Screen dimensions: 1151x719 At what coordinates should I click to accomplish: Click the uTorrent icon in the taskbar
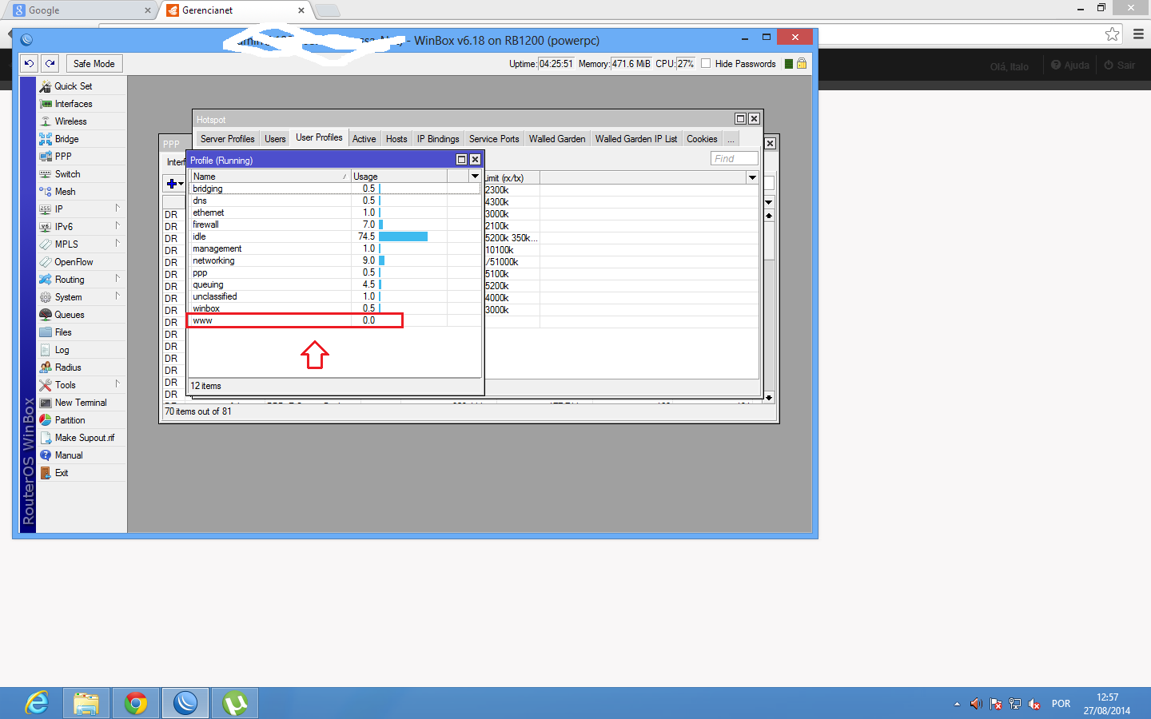235,703
